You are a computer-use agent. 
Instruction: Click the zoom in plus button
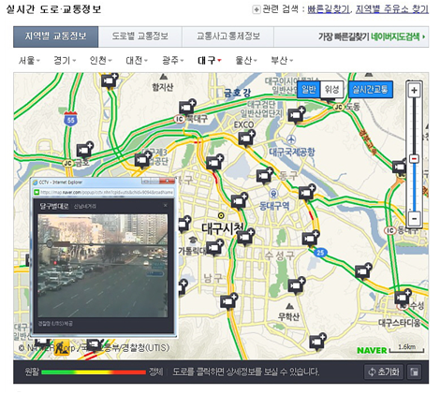pos(414,91)
